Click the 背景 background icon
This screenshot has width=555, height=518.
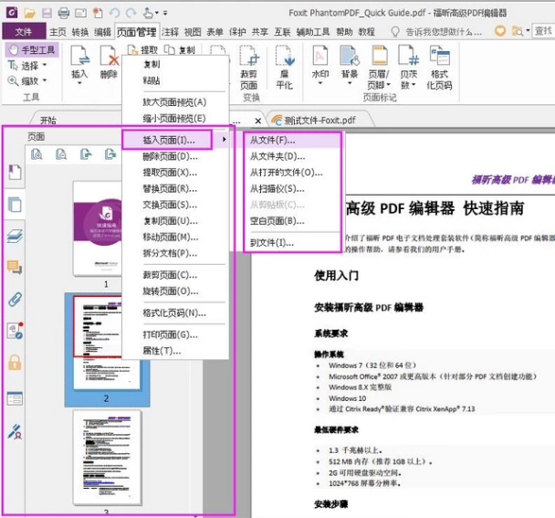click(350, 56)
